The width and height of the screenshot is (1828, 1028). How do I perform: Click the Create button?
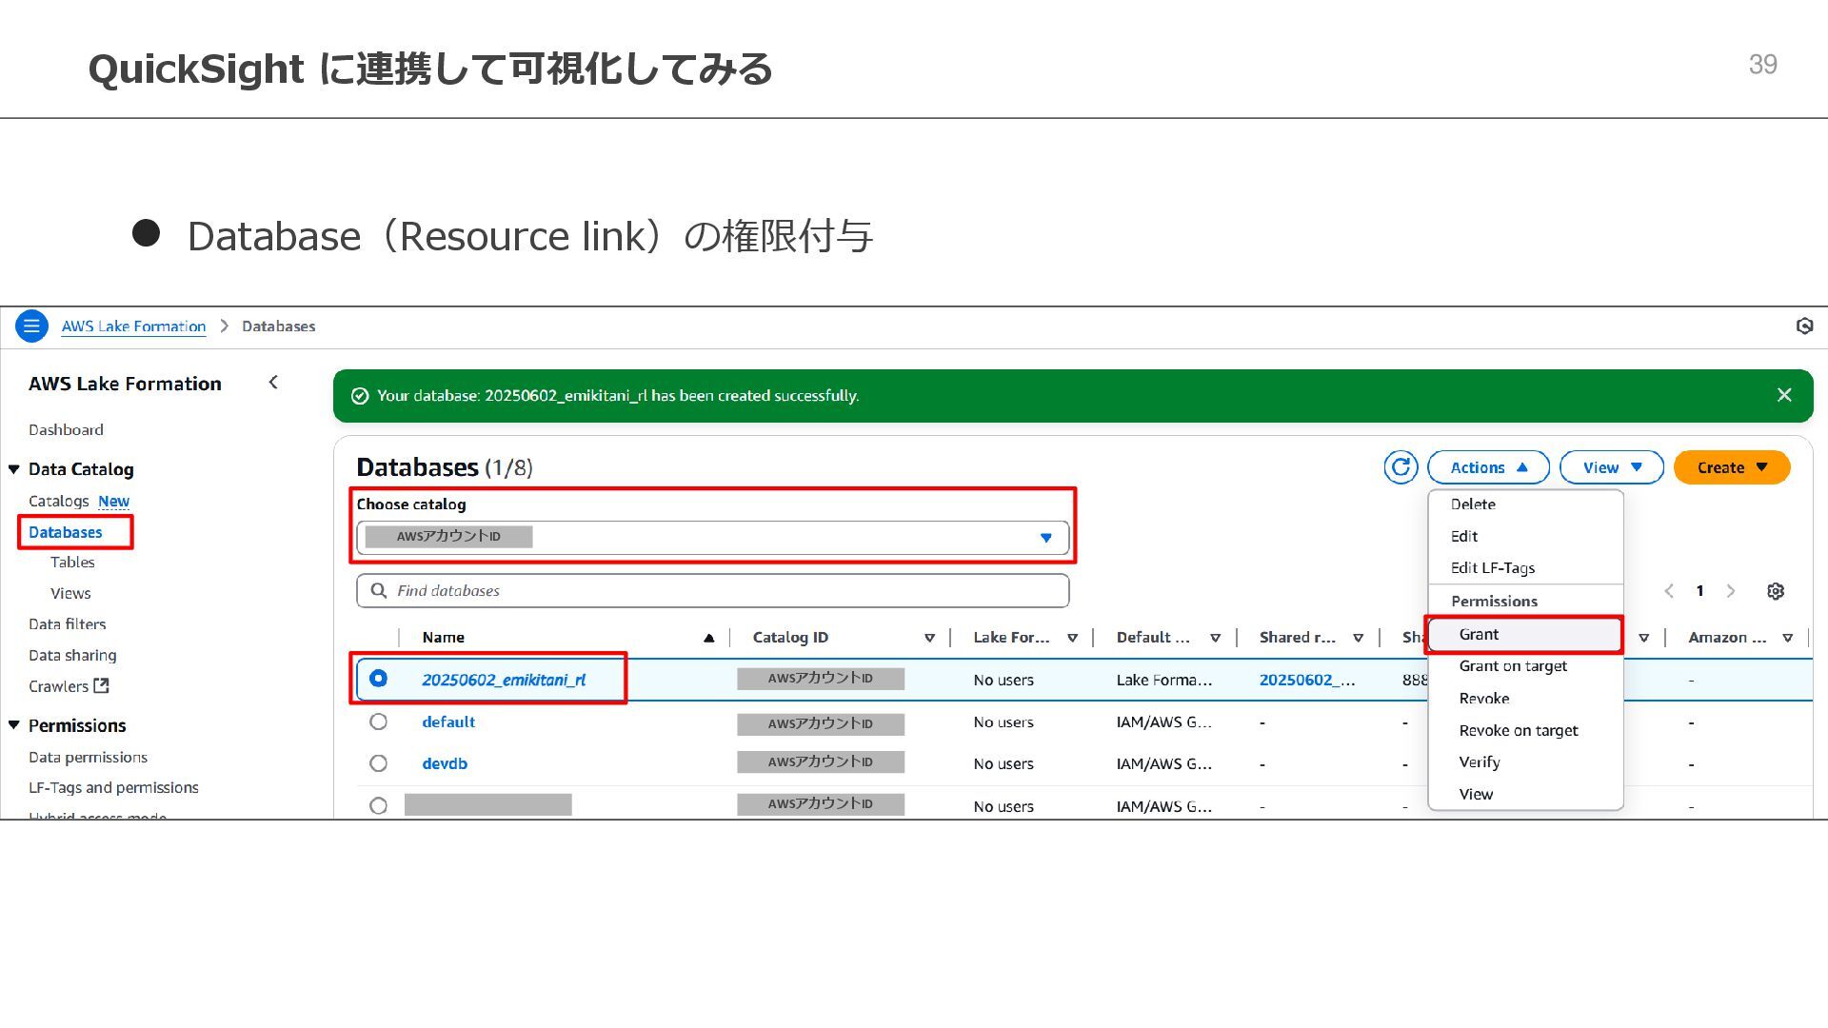(x=1731, y=467)
